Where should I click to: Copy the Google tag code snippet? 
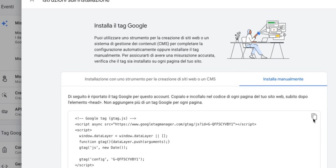tap(314, 117)
